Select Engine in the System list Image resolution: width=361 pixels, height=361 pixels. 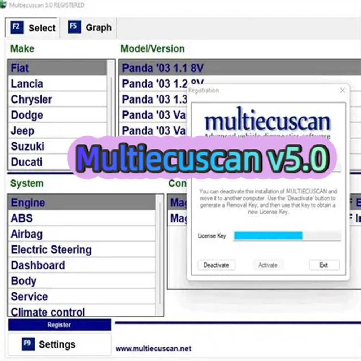point(82,203)
